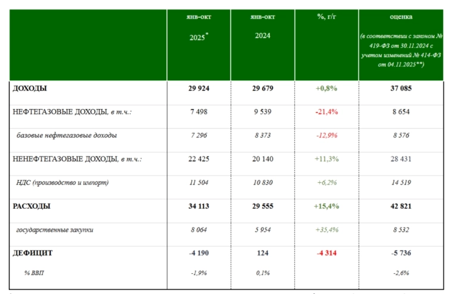Click the янв-окт 2025 column header

(x=198, y=27)
